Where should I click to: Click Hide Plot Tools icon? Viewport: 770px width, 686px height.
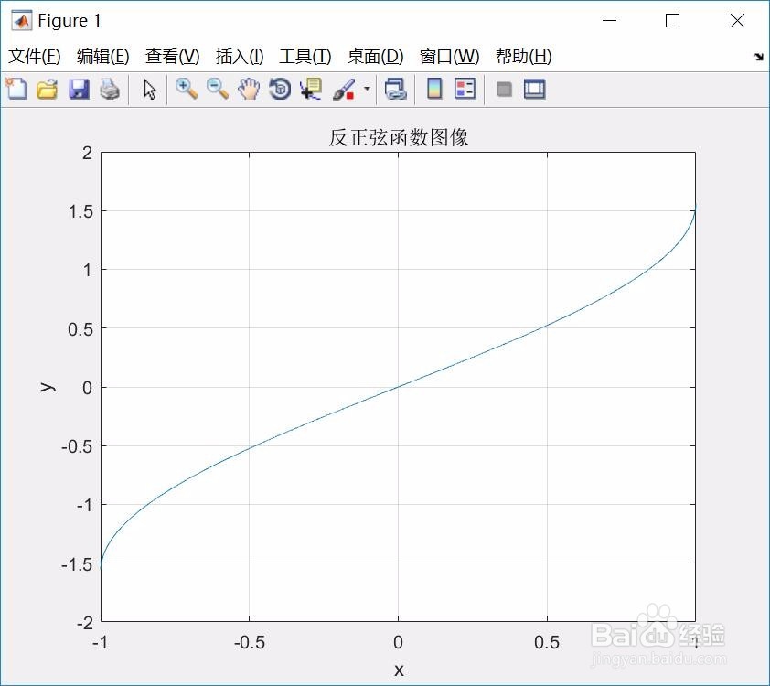(504, 90)
